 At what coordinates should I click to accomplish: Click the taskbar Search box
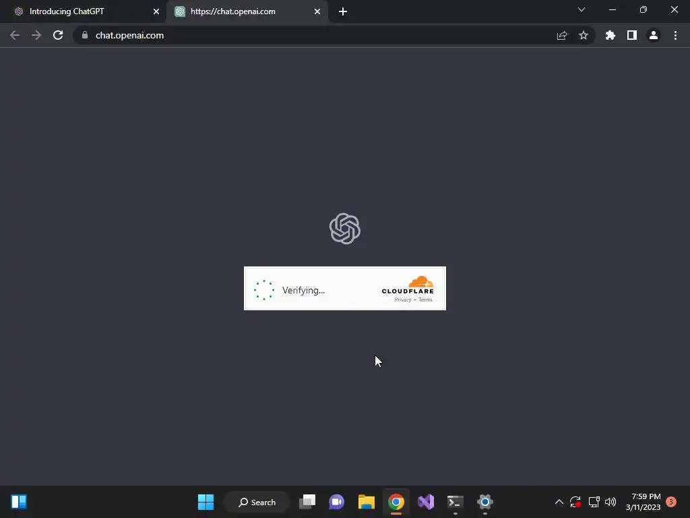click(x=257, y=502)
